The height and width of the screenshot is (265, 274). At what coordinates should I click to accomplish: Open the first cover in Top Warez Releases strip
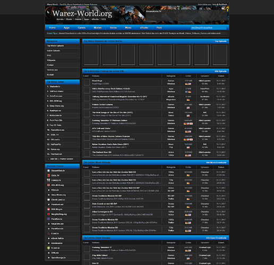[91, 55]
